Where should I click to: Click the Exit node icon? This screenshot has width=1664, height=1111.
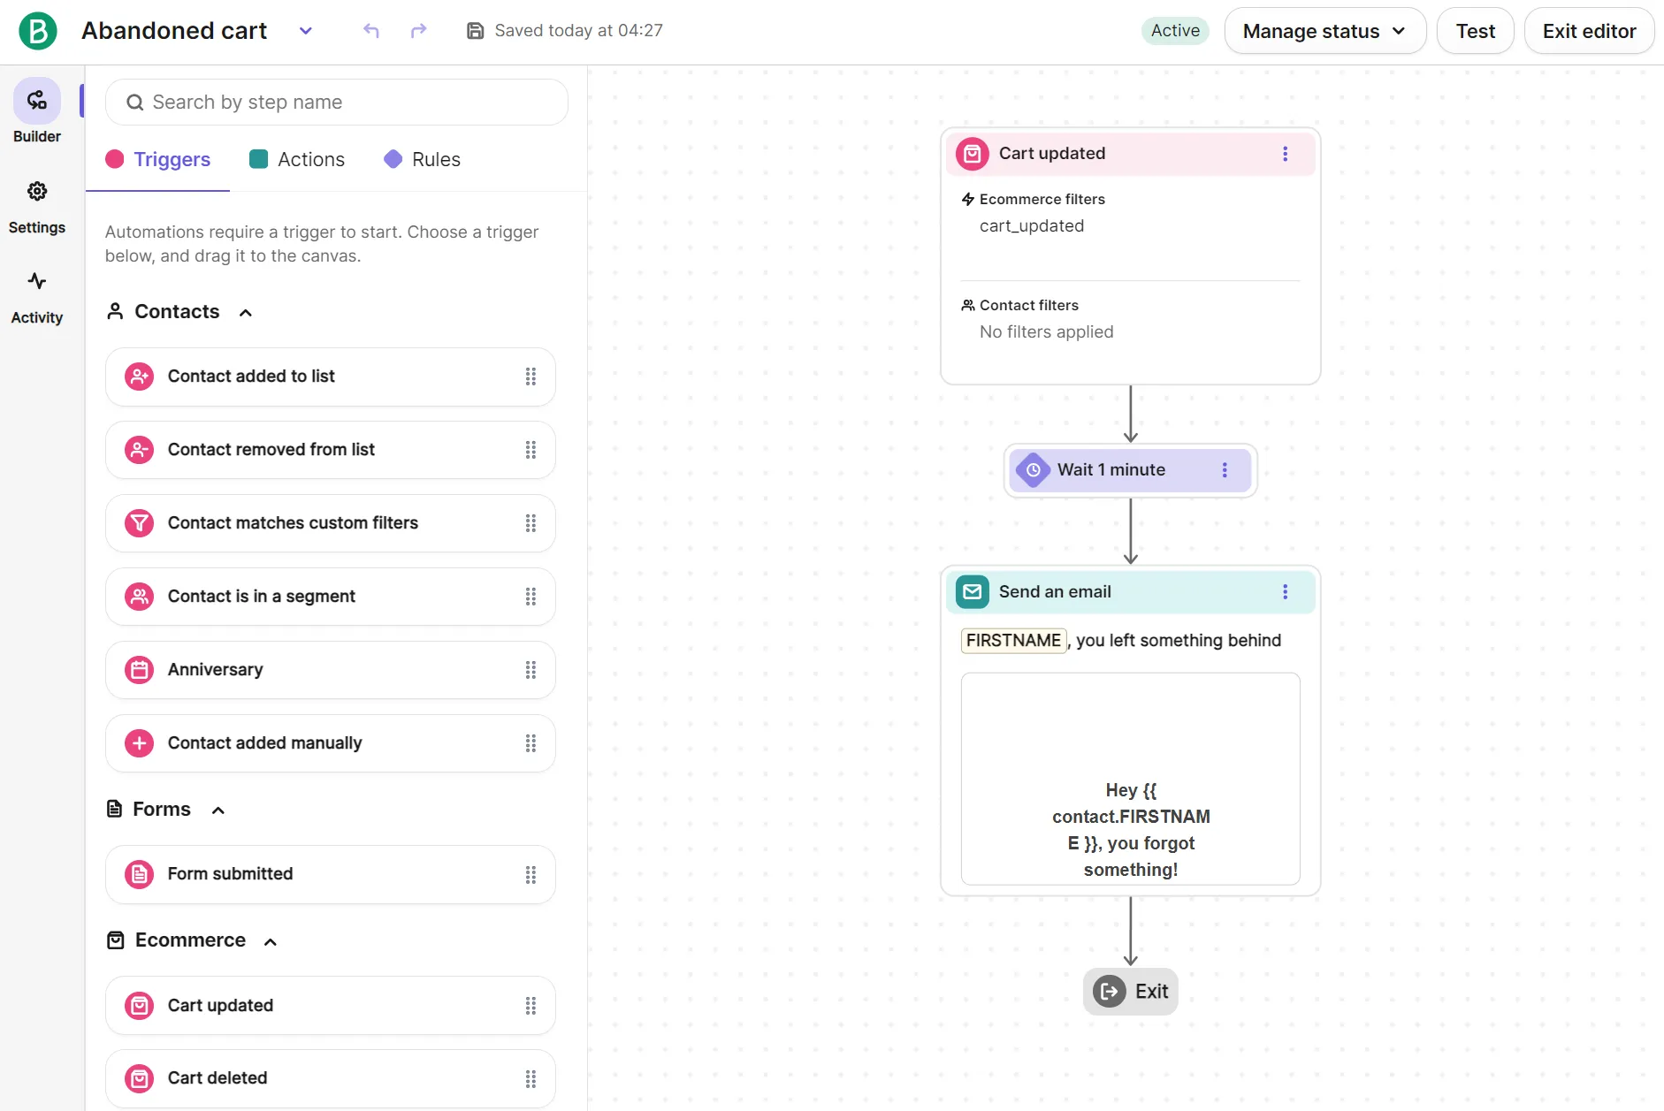(x=1109, y=992)
